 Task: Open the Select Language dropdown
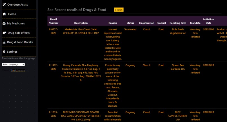pos(13,64)
